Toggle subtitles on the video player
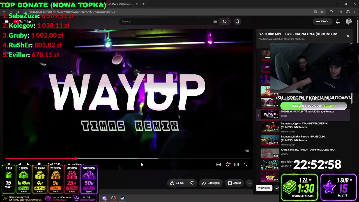 click(218, 164)
